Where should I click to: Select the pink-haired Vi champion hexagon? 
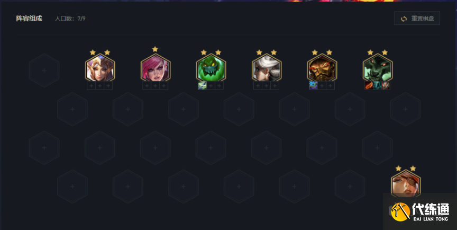tap(156, 69)
